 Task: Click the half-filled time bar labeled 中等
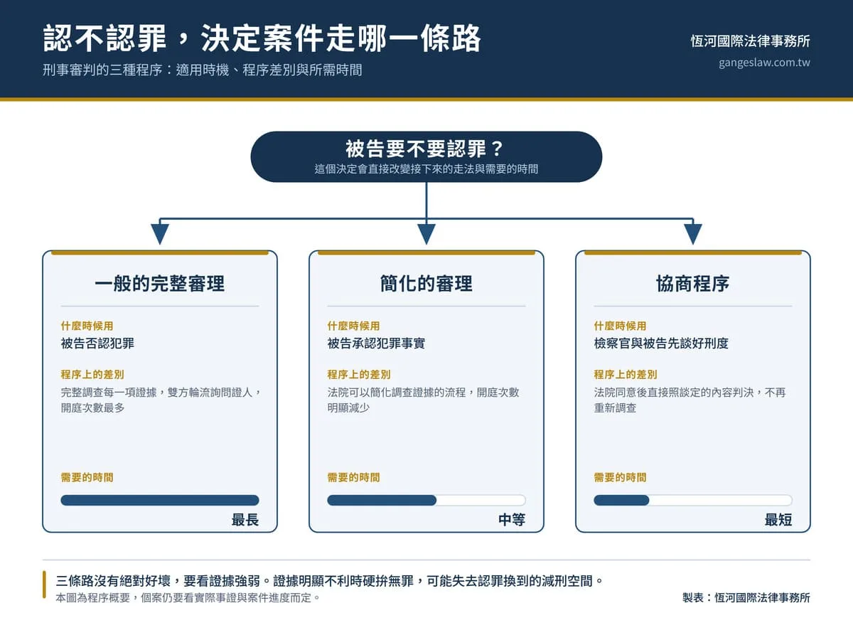click(426, 500)
